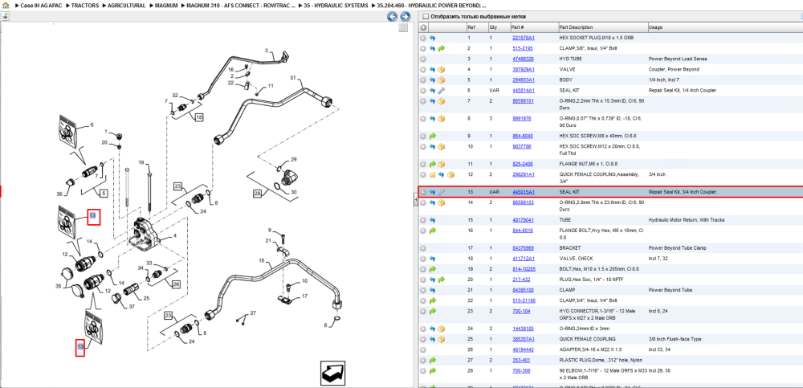The image size is (803, 388).
Task: Click 'Power Beyond Tube Clamp' usage text
Action: pos(674,248)
